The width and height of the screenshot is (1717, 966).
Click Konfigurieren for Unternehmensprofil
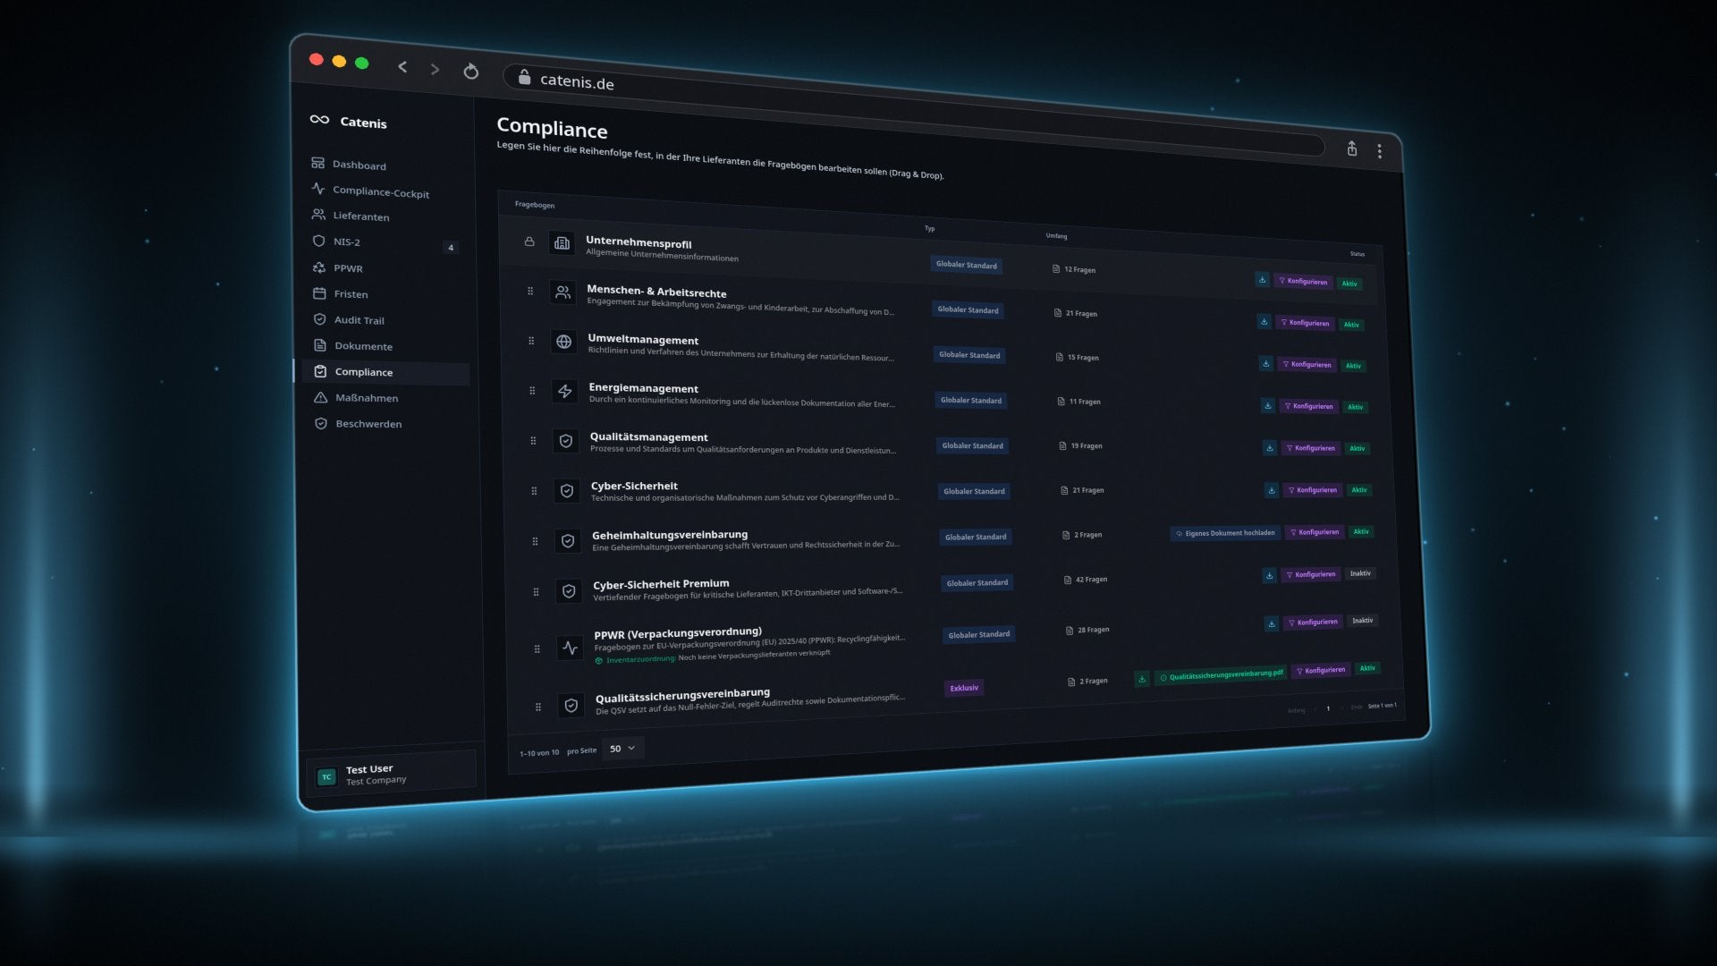tap(1303, 282)
